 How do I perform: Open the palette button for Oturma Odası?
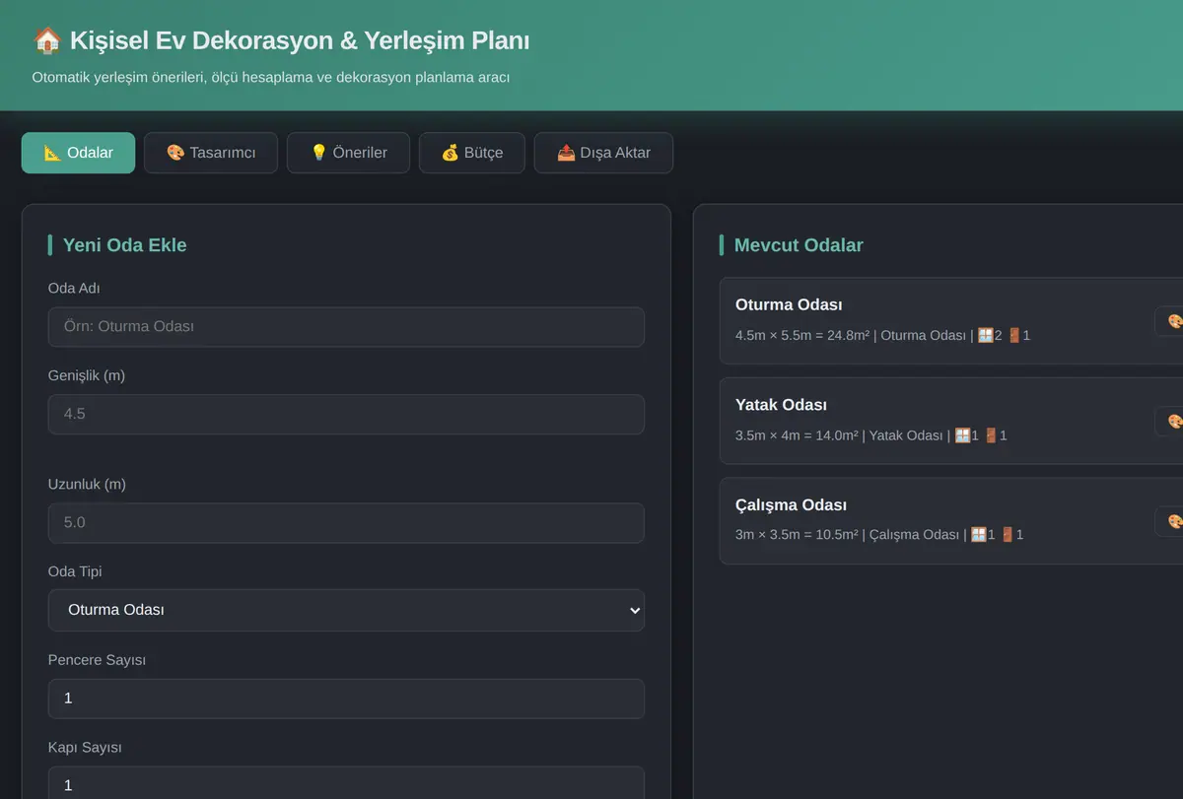coord(1170,321)
